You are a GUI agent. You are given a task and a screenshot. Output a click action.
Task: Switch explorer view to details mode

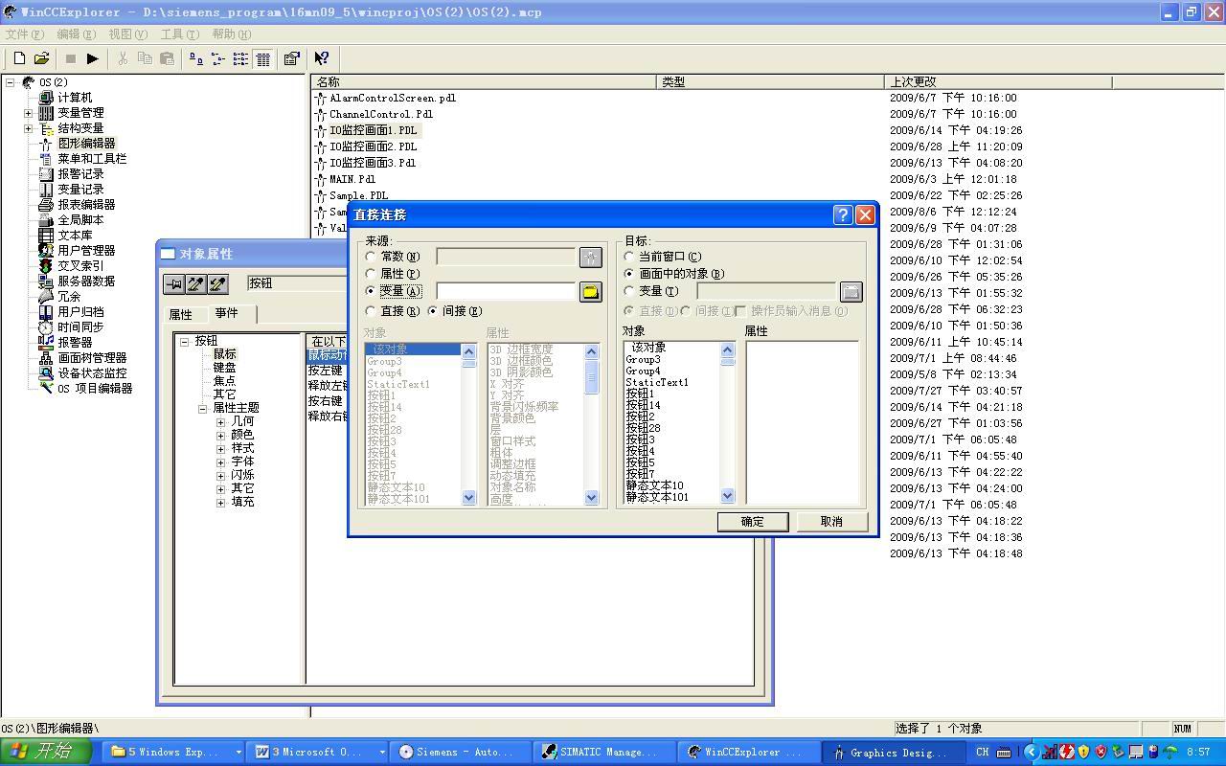262,58
